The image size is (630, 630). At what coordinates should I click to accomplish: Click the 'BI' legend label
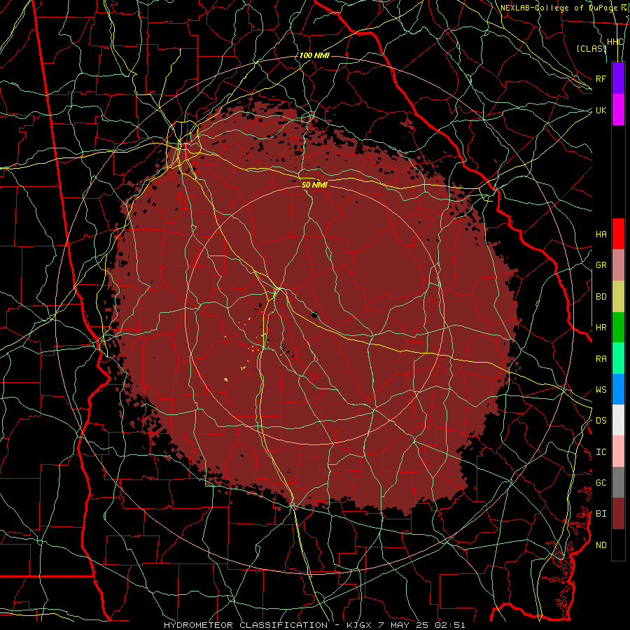tap(601, 514)
